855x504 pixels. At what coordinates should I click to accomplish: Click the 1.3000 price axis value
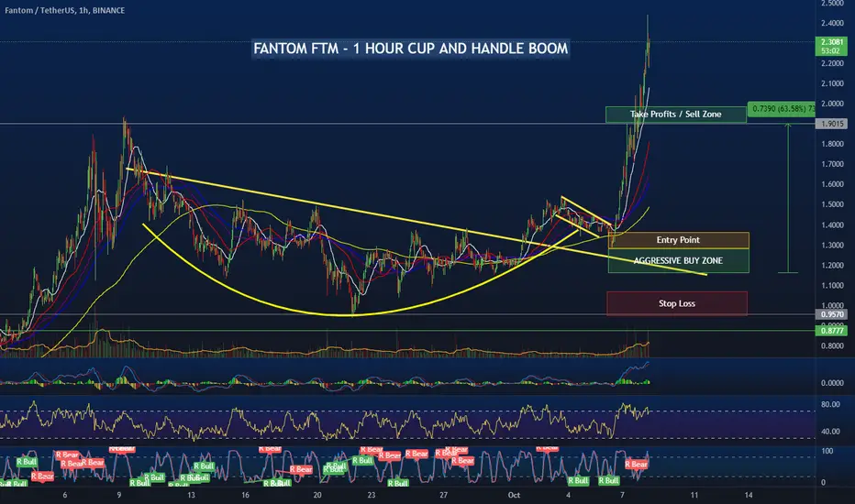pos(832,246)
